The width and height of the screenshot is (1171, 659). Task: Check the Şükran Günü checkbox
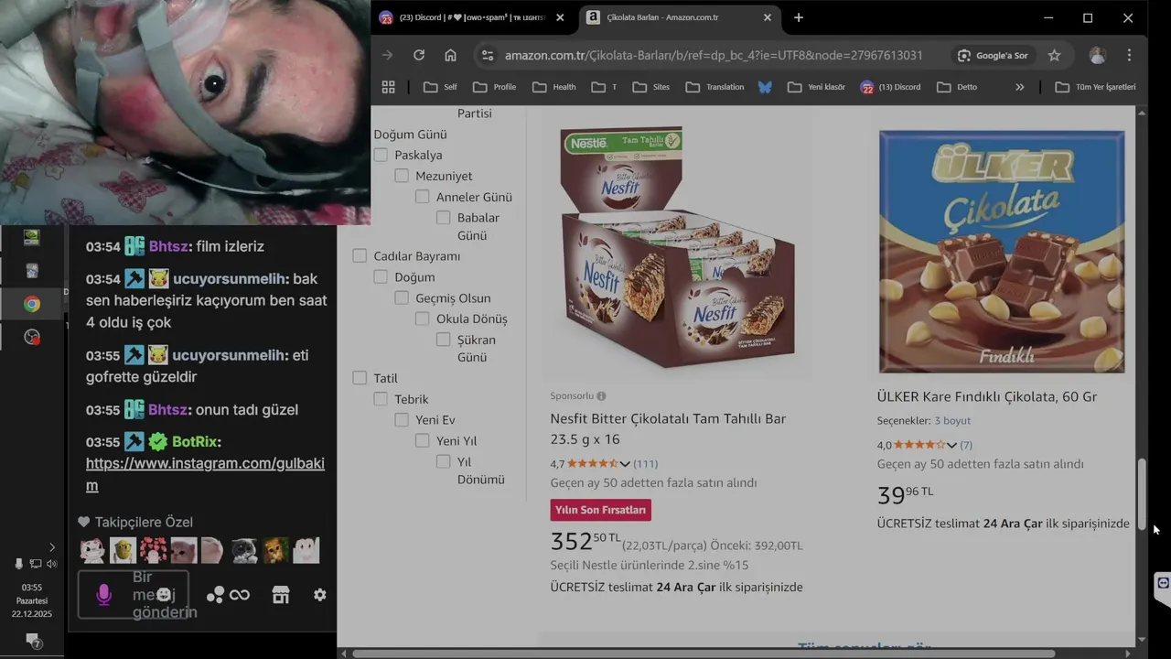444,340
